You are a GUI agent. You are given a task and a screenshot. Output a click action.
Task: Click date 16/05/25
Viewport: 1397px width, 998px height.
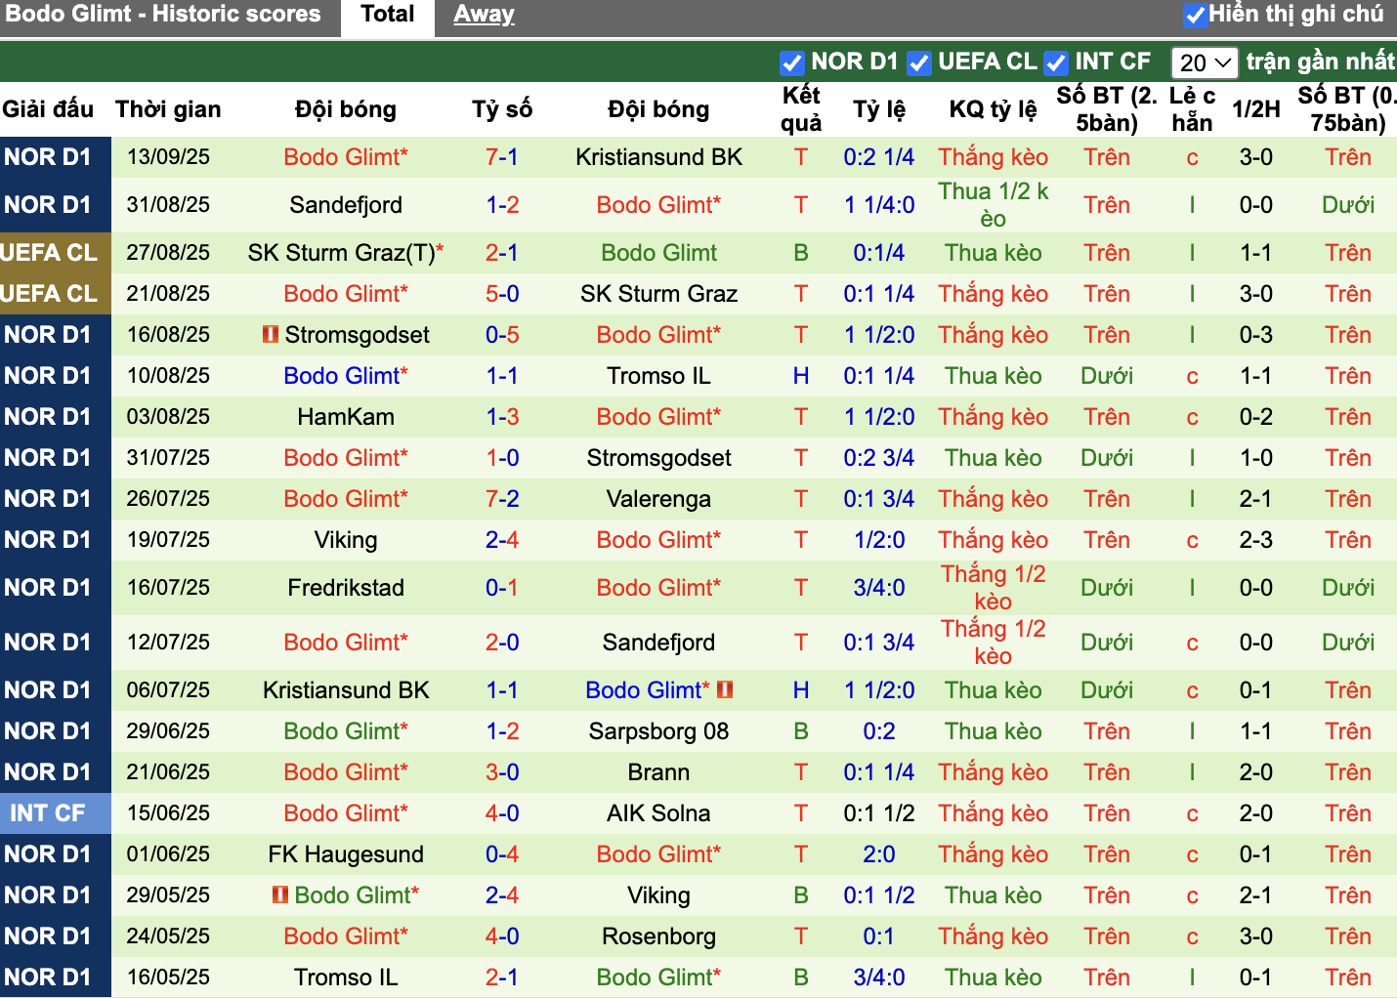click(x=168, y=977)
